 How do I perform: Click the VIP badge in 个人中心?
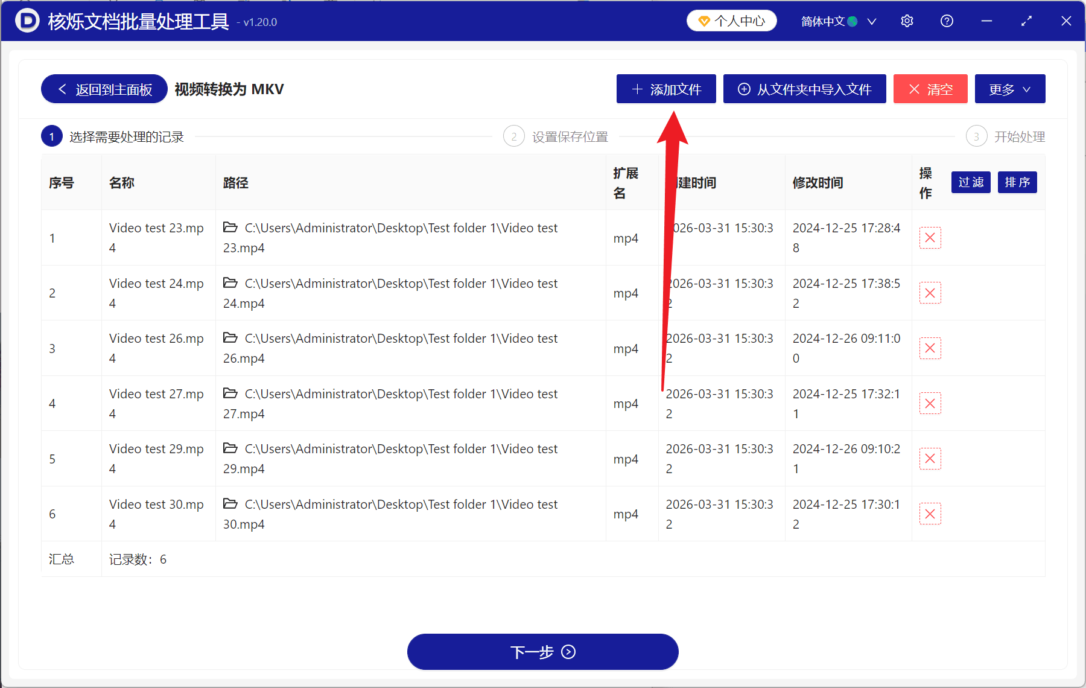(x=705, y=21)
